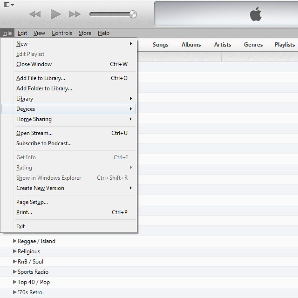Switch to the Genres tab

(253, 45)
